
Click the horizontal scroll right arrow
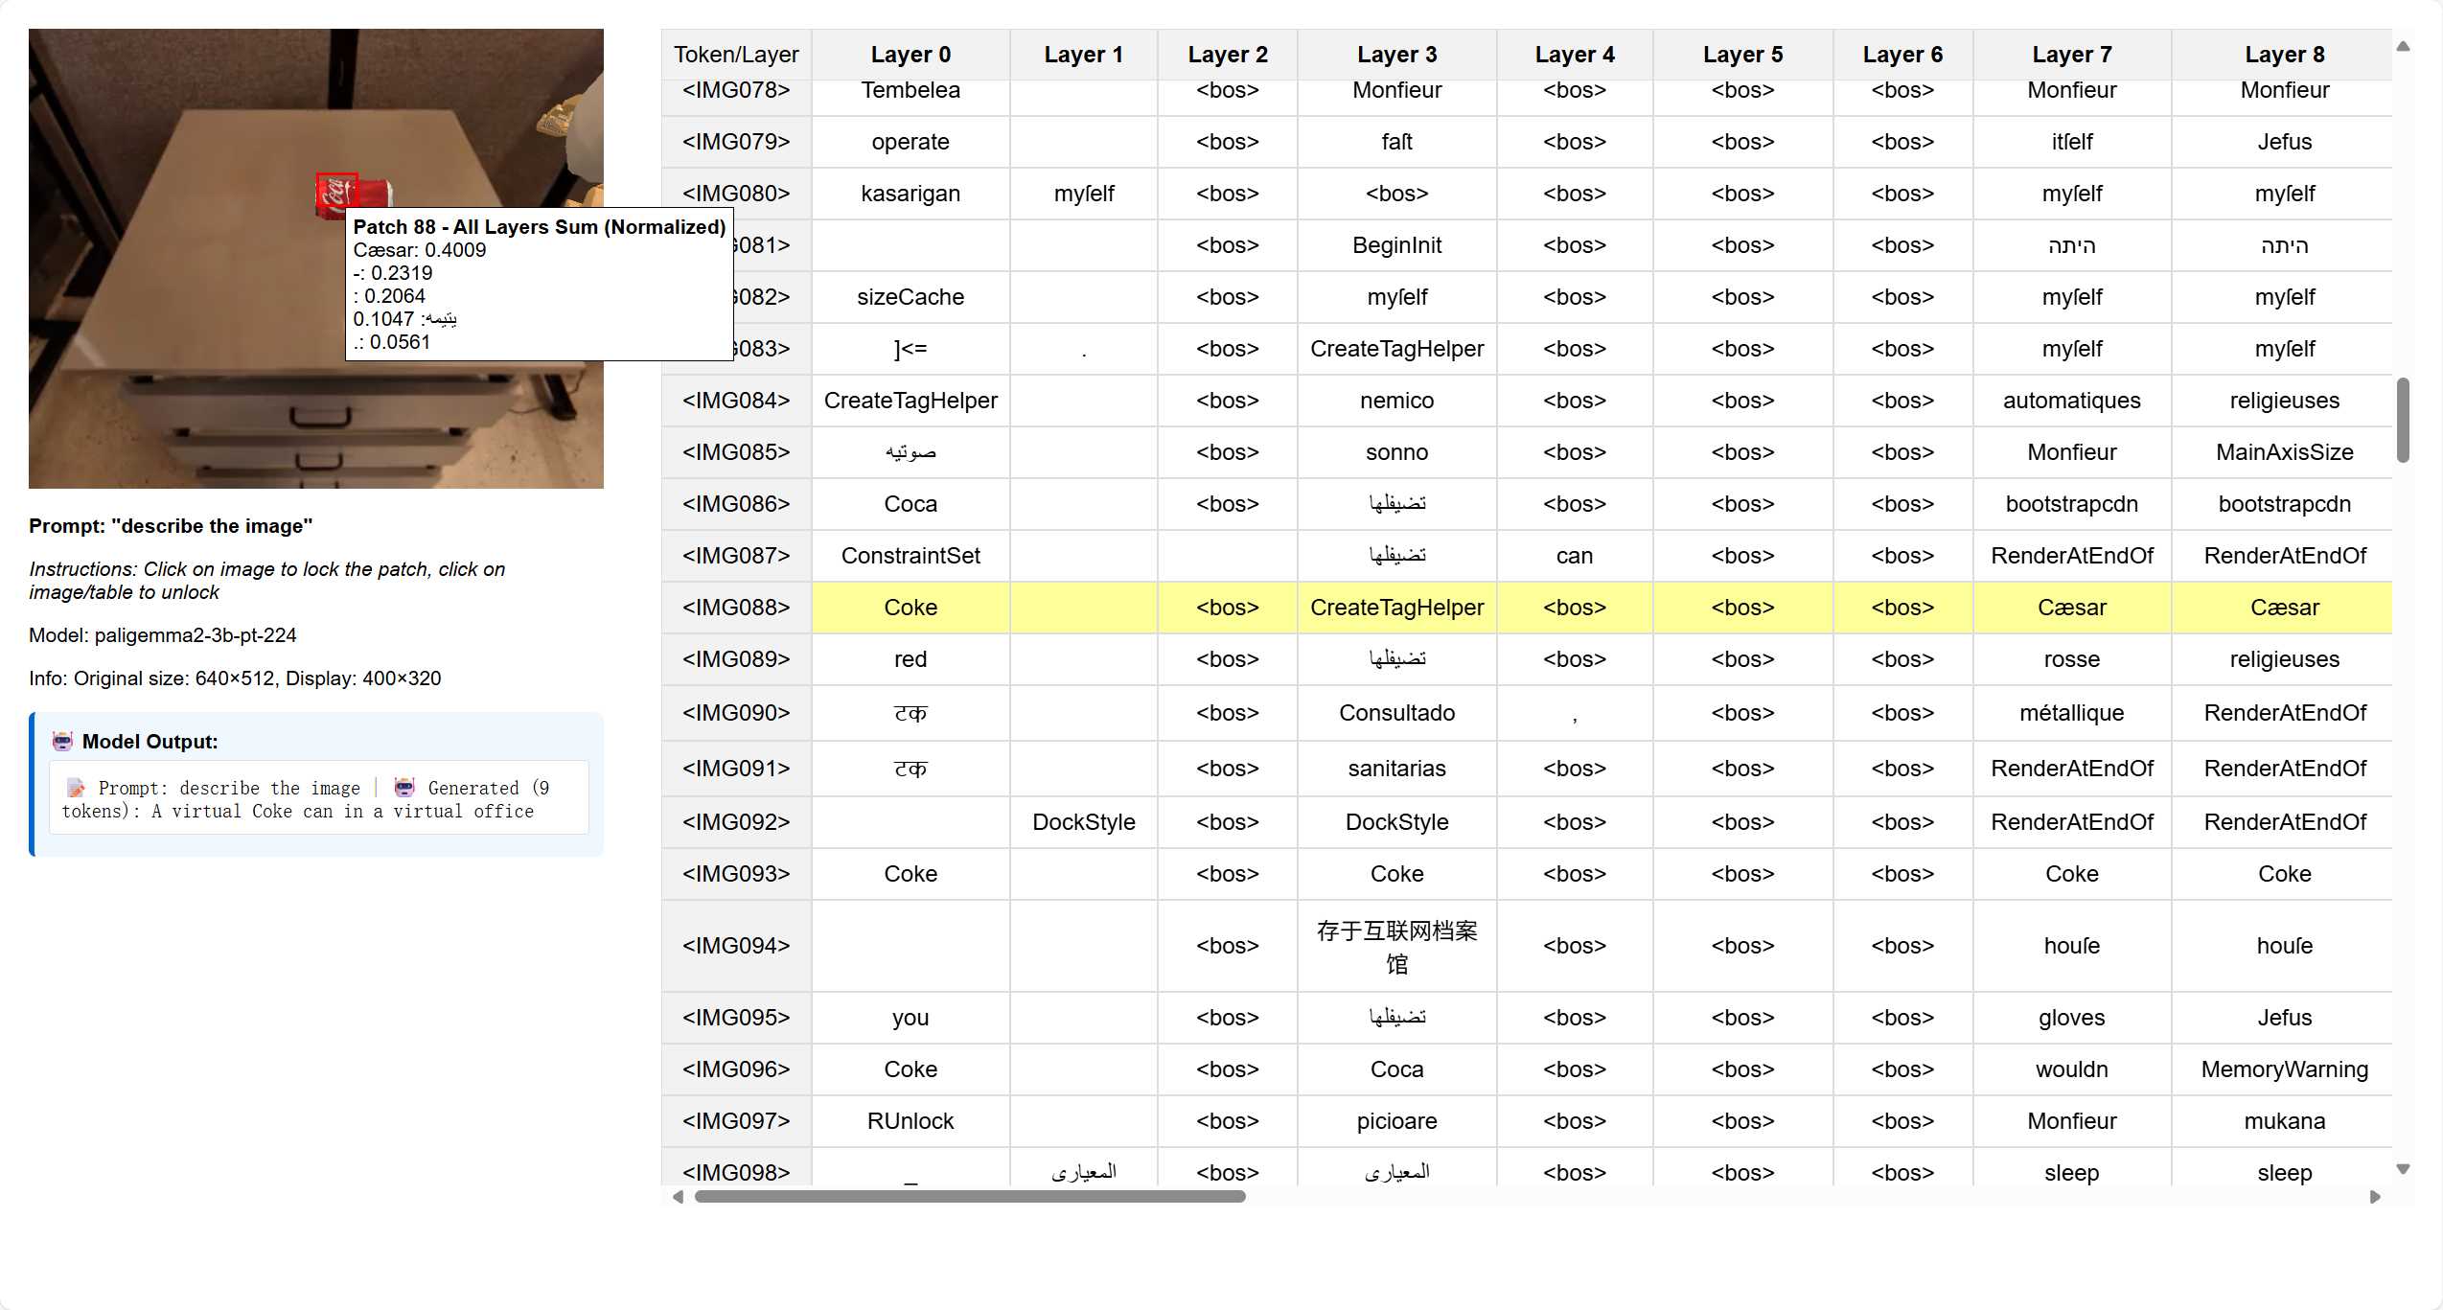click(2374, 1196)
